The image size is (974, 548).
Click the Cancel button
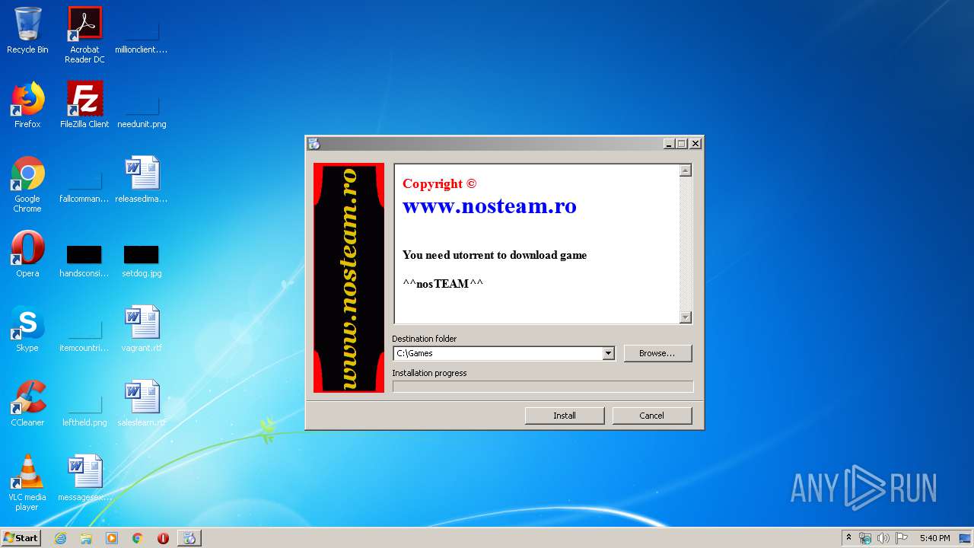click(x=652, y=416)
